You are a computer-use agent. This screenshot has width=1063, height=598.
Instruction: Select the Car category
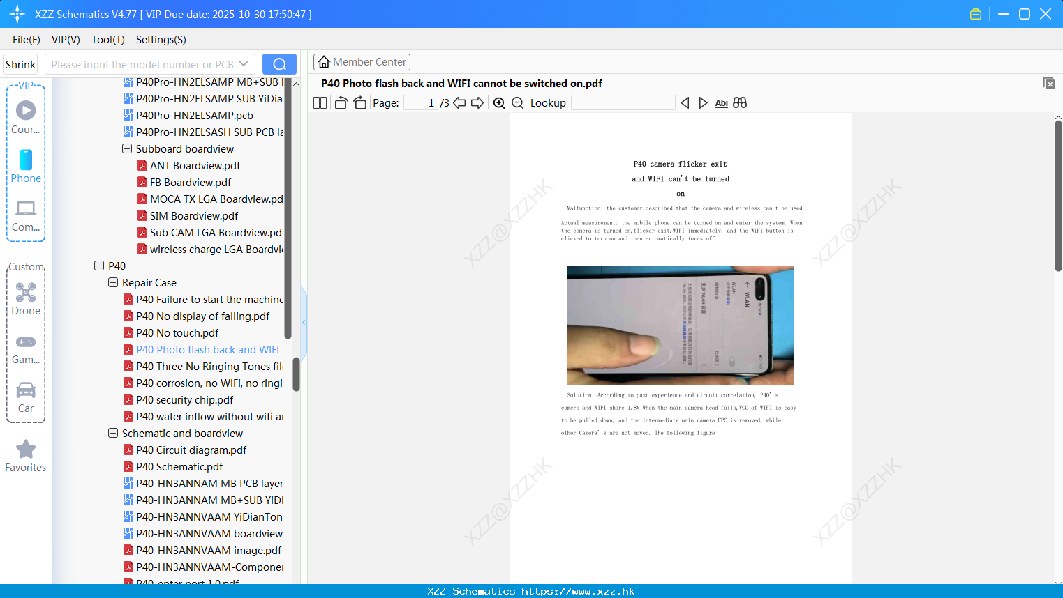[26, 397]
